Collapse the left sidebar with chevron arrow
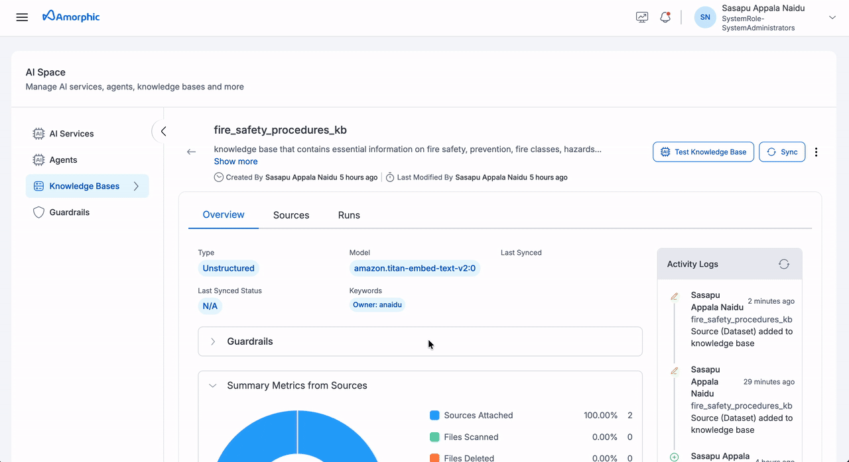Viewport: 849px width, 462px height. point(163,131)
